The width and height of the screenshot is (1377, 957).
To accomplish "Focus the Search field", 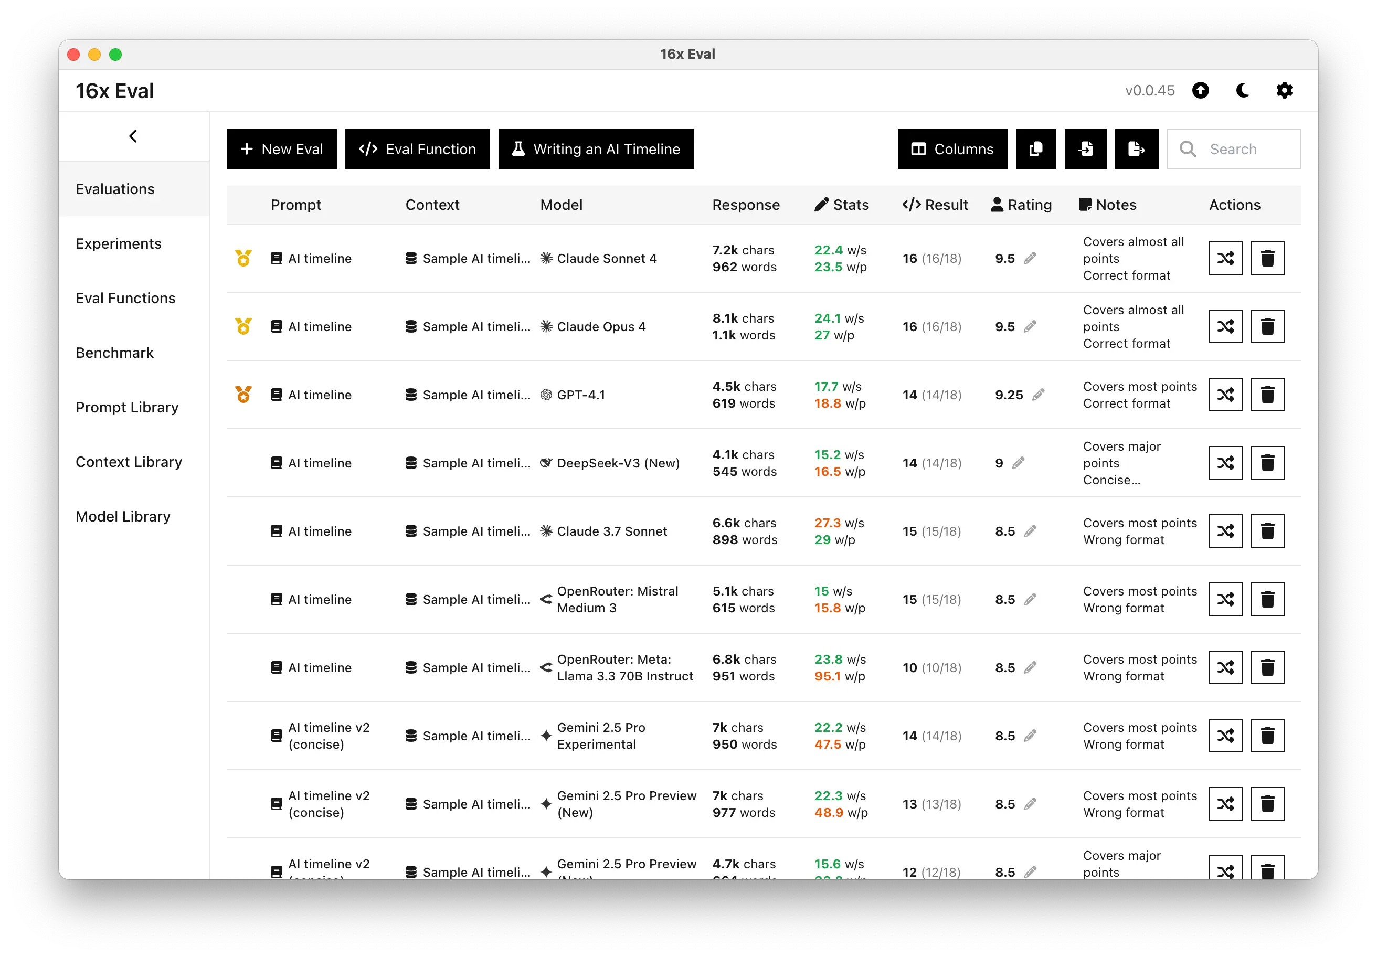I will (x=1234, y=148).
